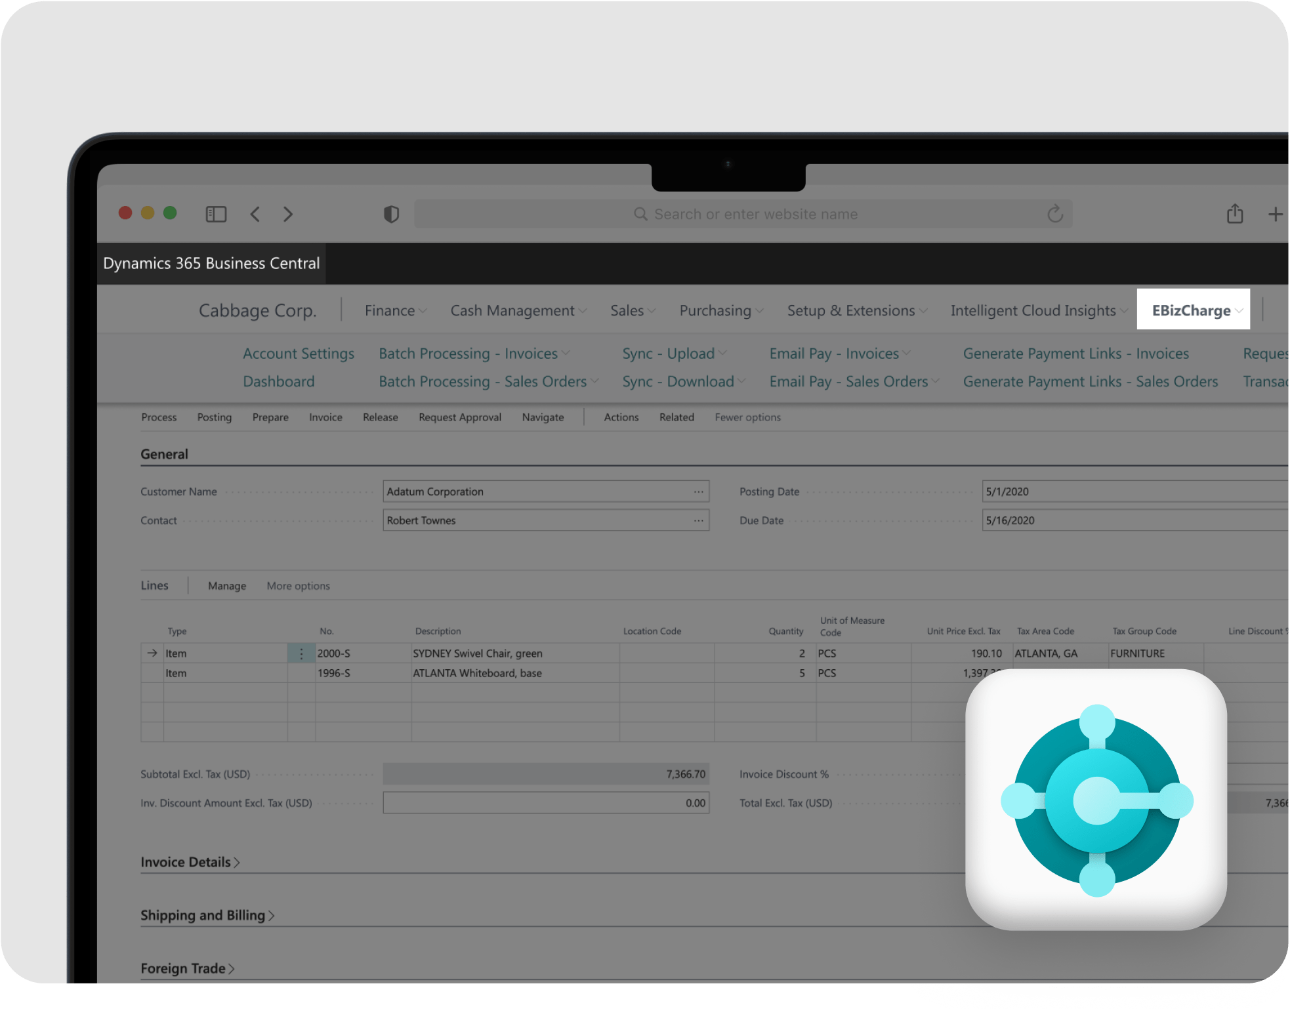Open Contact lookup ellipsis
The height and width of the screenshot is (1009, 1290).
(x=699, y=520)
